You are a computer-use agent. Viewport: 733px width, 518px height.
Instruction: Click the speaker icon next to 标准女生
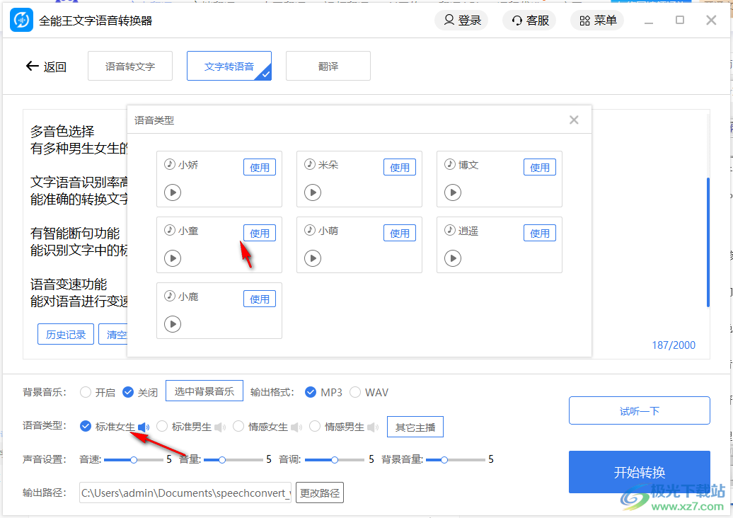(144, 426)
